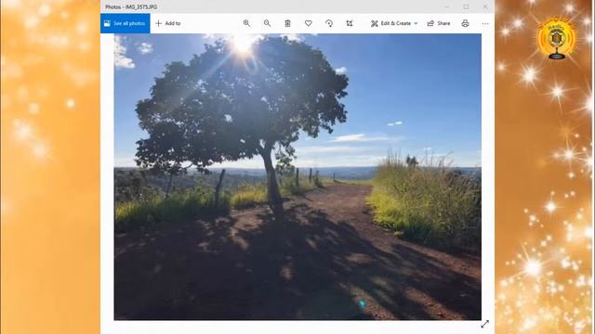Zoom in on the photo
Screen dimensions: 595x334
246,23
